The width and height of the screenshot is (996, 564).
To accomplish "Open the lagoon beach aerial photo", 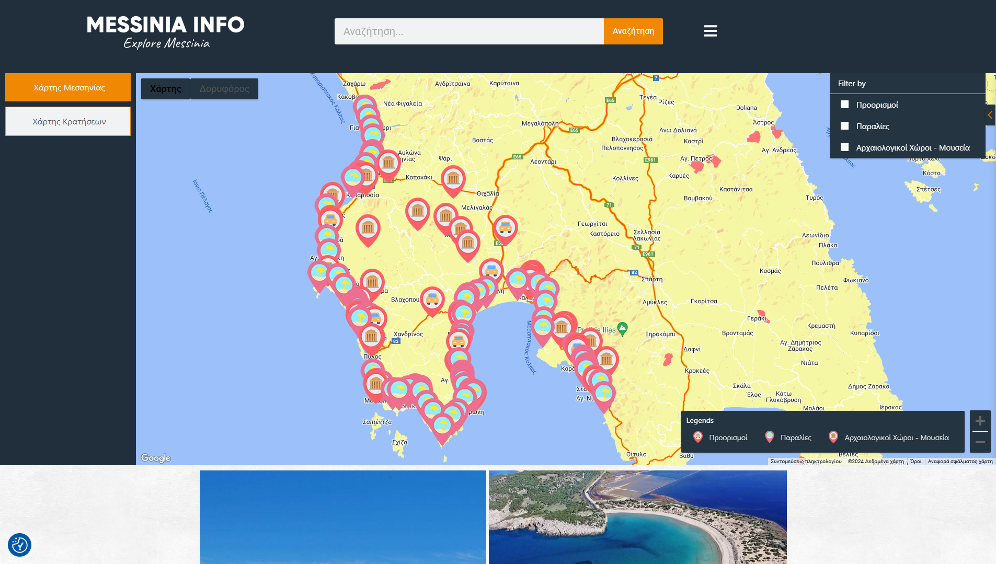I will point(637,516).
